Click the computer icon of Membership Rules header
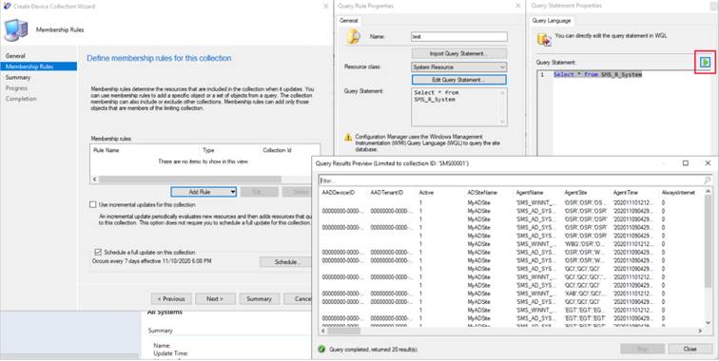 (x=16, y=30)
